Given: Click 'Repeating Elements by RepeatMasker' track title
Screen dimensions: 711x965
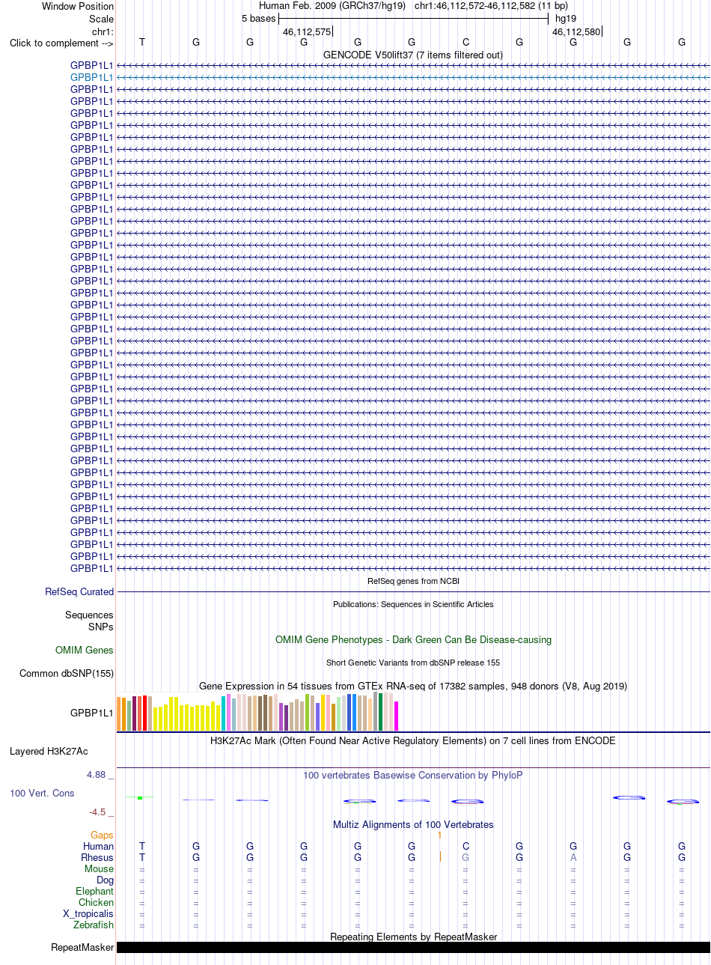Looking at the screenshot, I should coord(413,937).
